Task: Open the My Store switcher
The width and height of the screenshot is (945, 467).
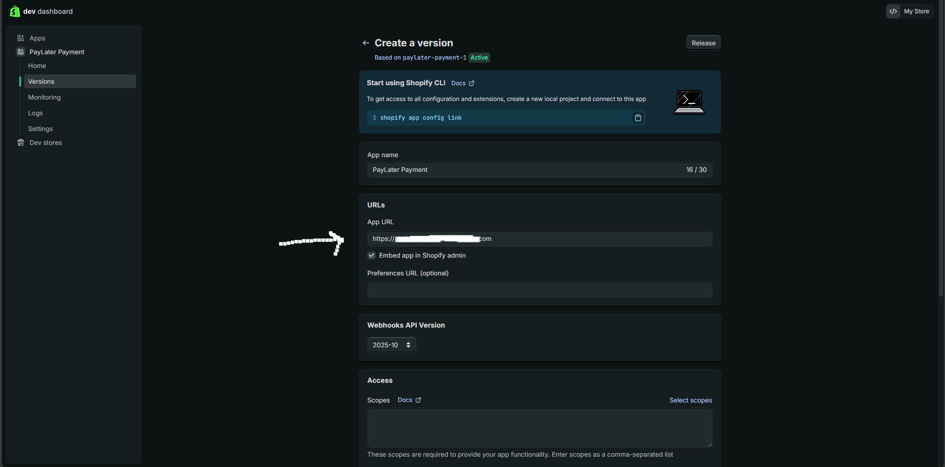Action: click(x=910, y=11)
